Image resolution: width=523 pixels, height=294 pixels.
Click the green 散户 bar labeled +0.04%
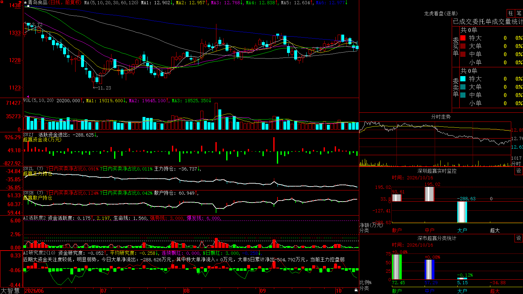(x=396, y=267)
